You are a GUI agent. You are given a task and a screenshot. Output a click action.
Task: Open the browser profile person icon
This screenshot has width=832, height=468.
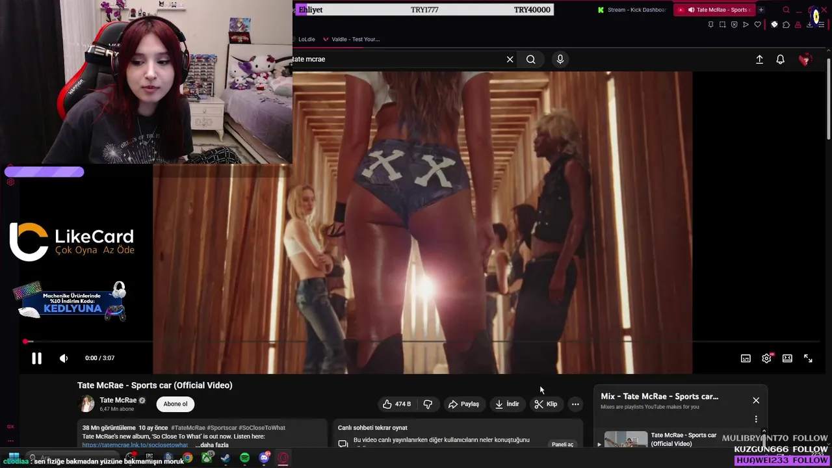(798, 25)
